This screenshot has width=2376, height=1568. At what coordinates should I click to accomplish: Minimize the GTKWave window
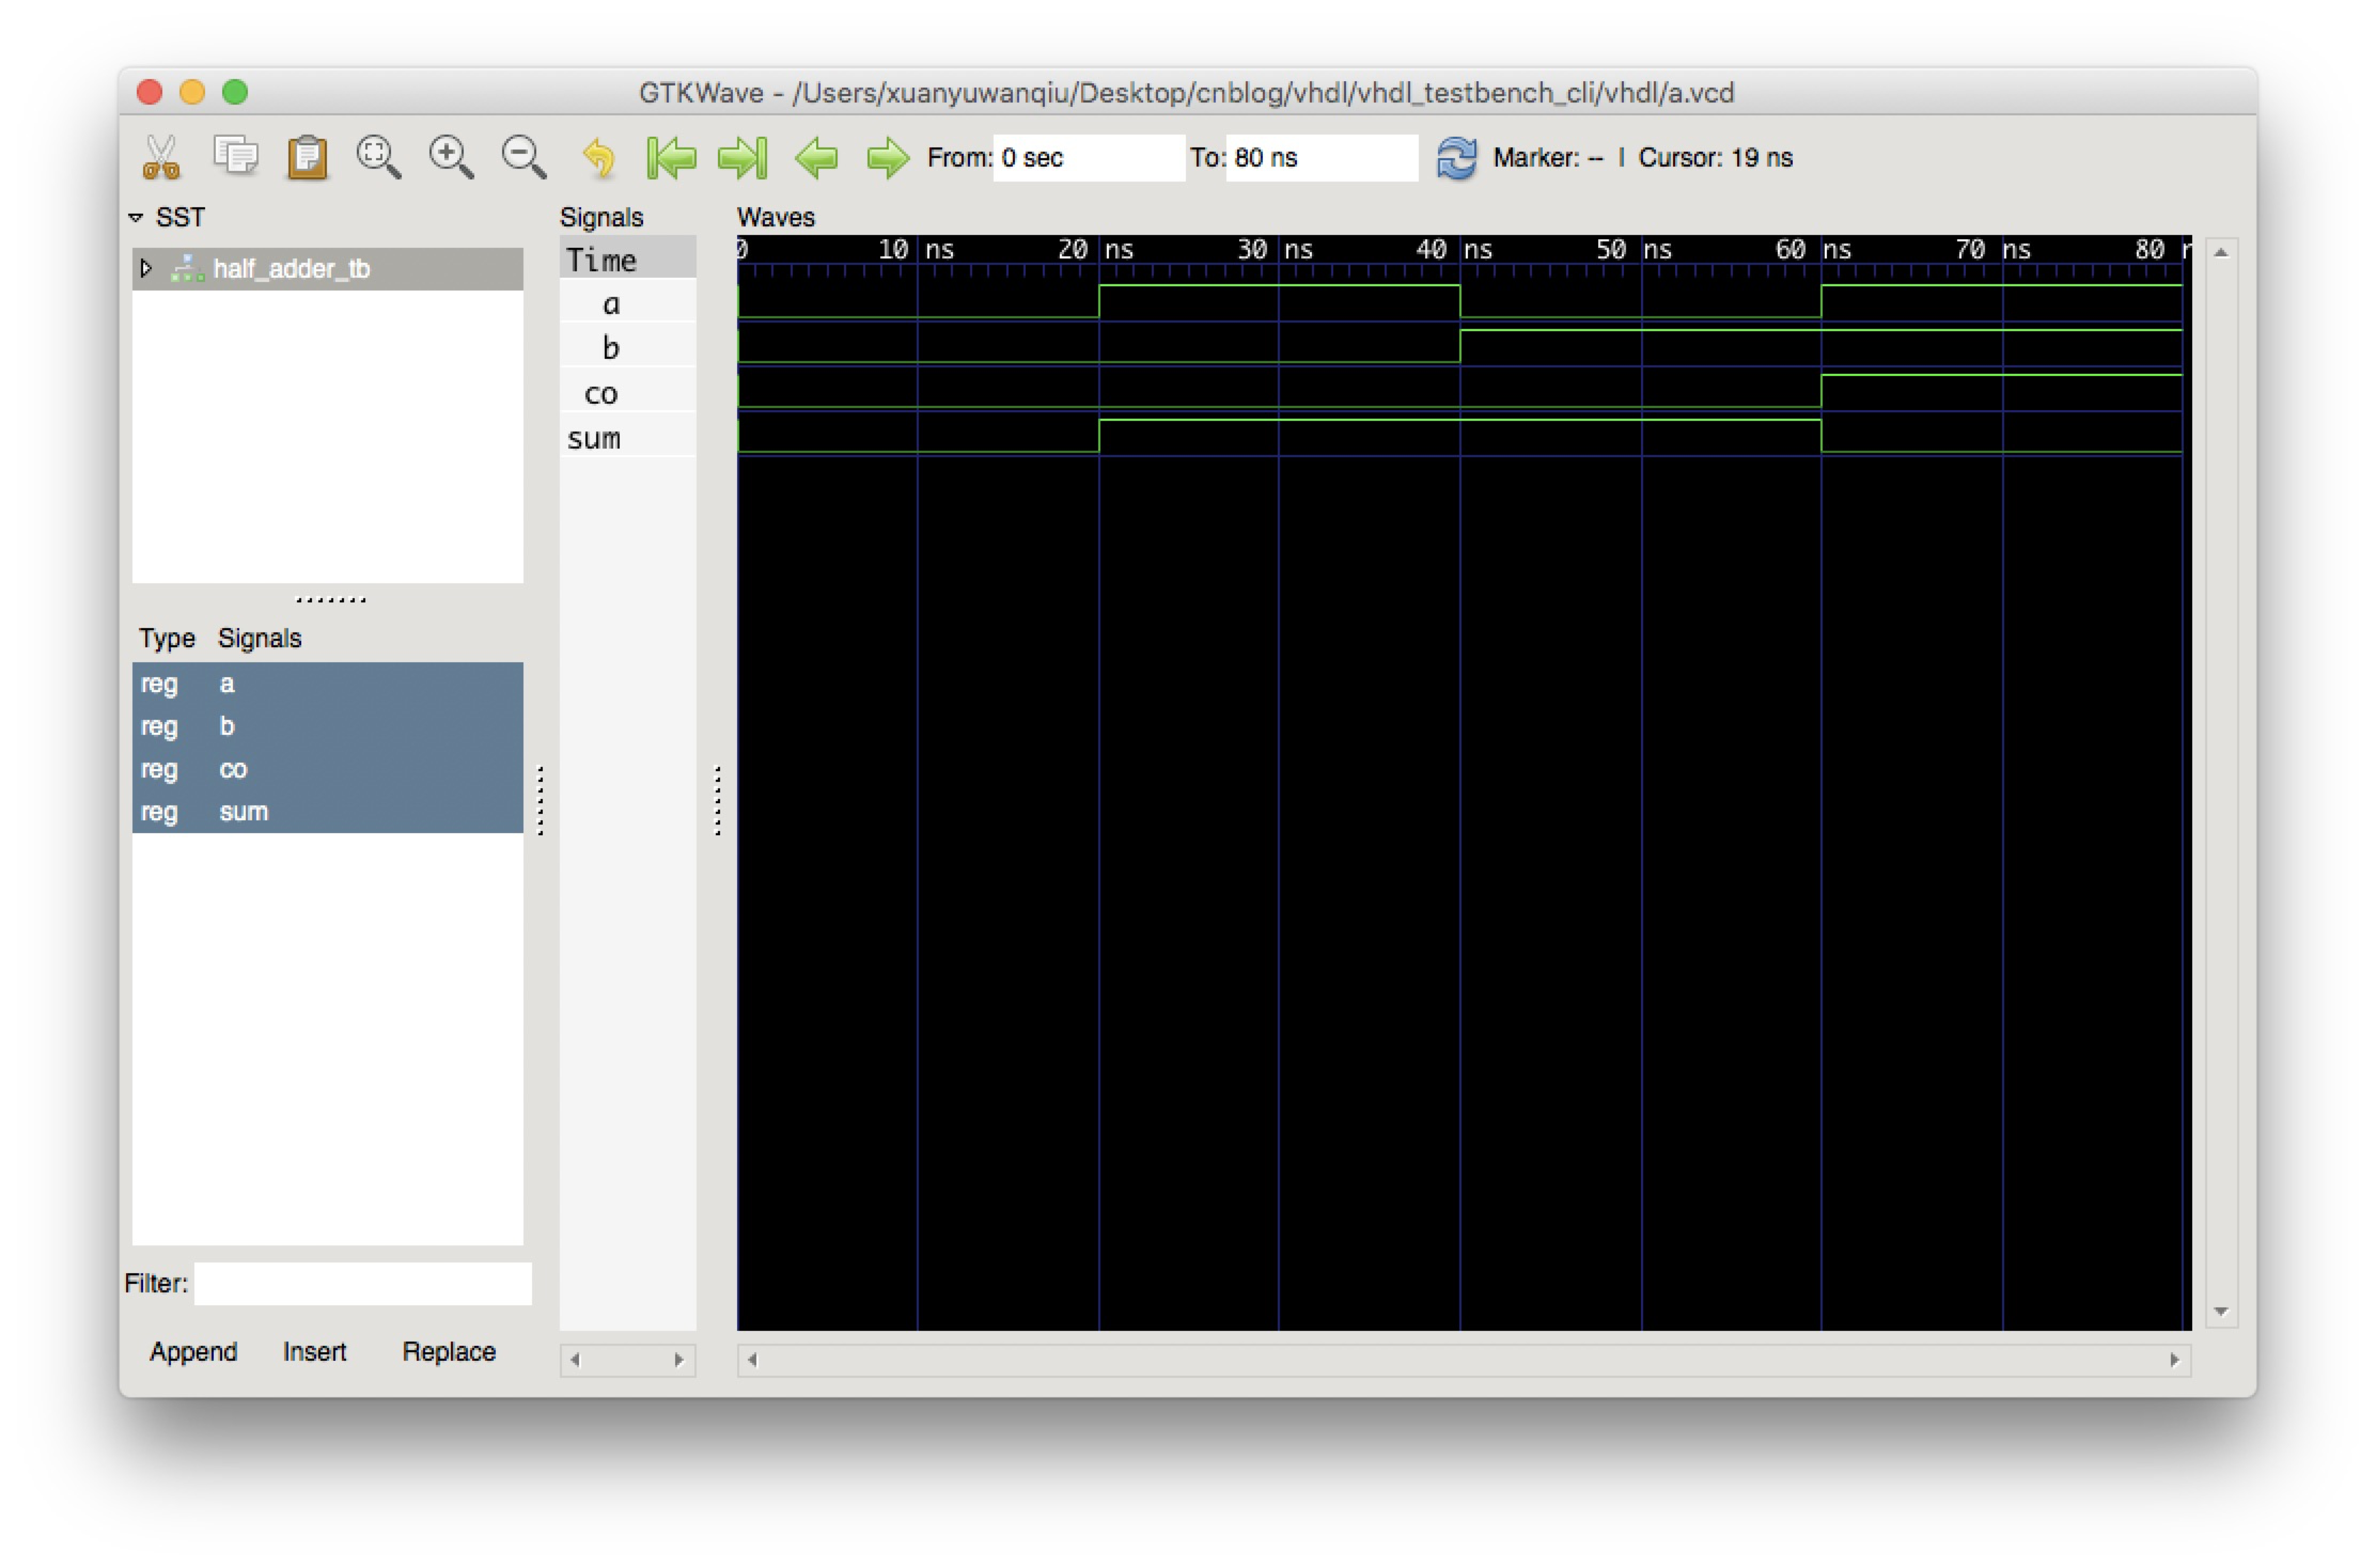click(x=192, y=92)
